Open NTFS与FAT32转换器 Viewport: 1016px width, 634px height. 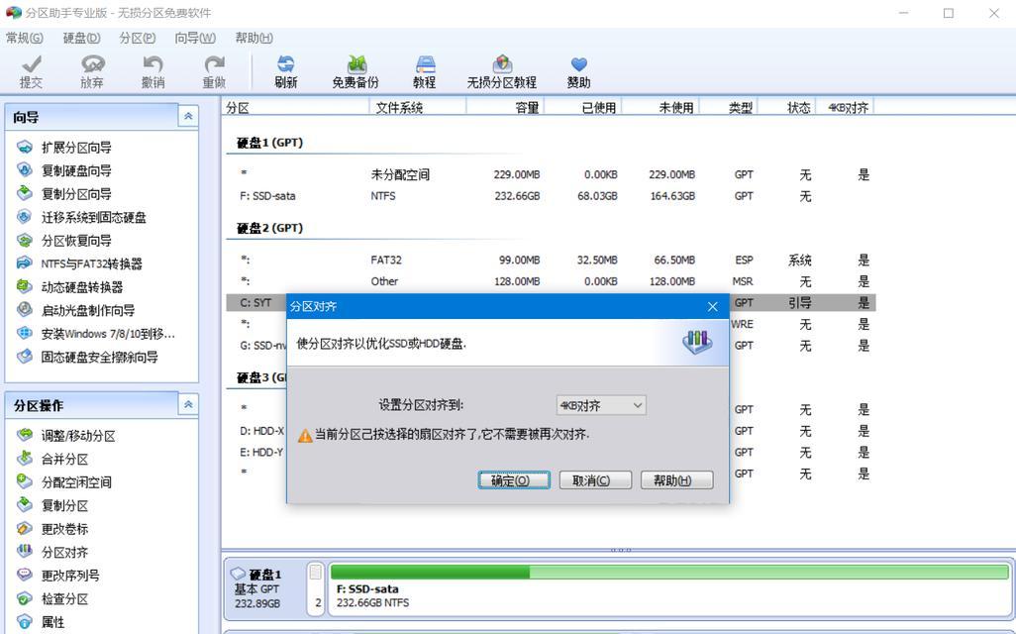click(x=79, y=264)
